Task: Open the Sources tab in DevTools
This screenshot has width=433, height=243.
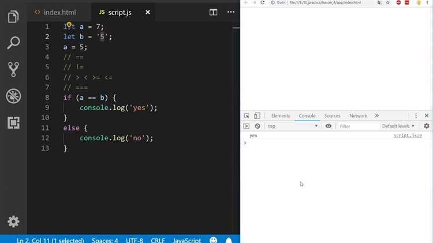Action: coord(332,115)
